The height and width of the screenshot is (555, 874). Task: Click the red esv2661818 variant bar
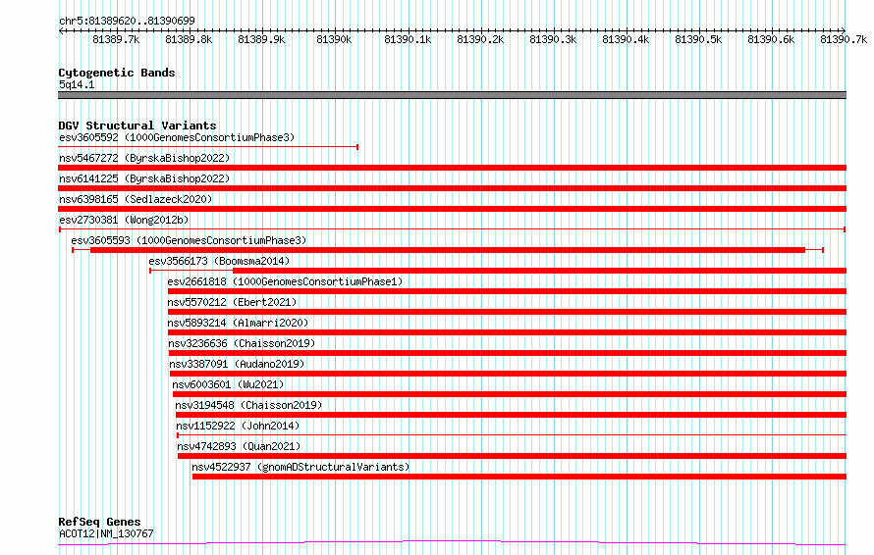click(508, 291)
